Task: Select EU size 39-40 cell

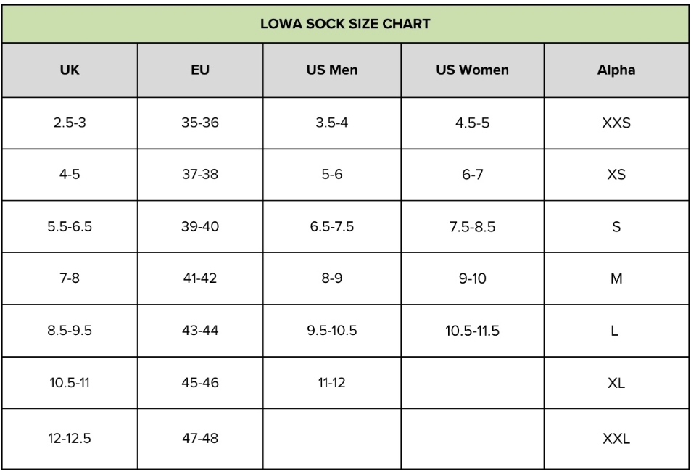Action: pos(200,226)
